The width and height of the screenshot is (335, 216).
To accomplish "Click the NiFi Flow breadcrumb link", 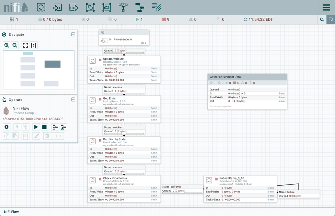I will (11, 212).
